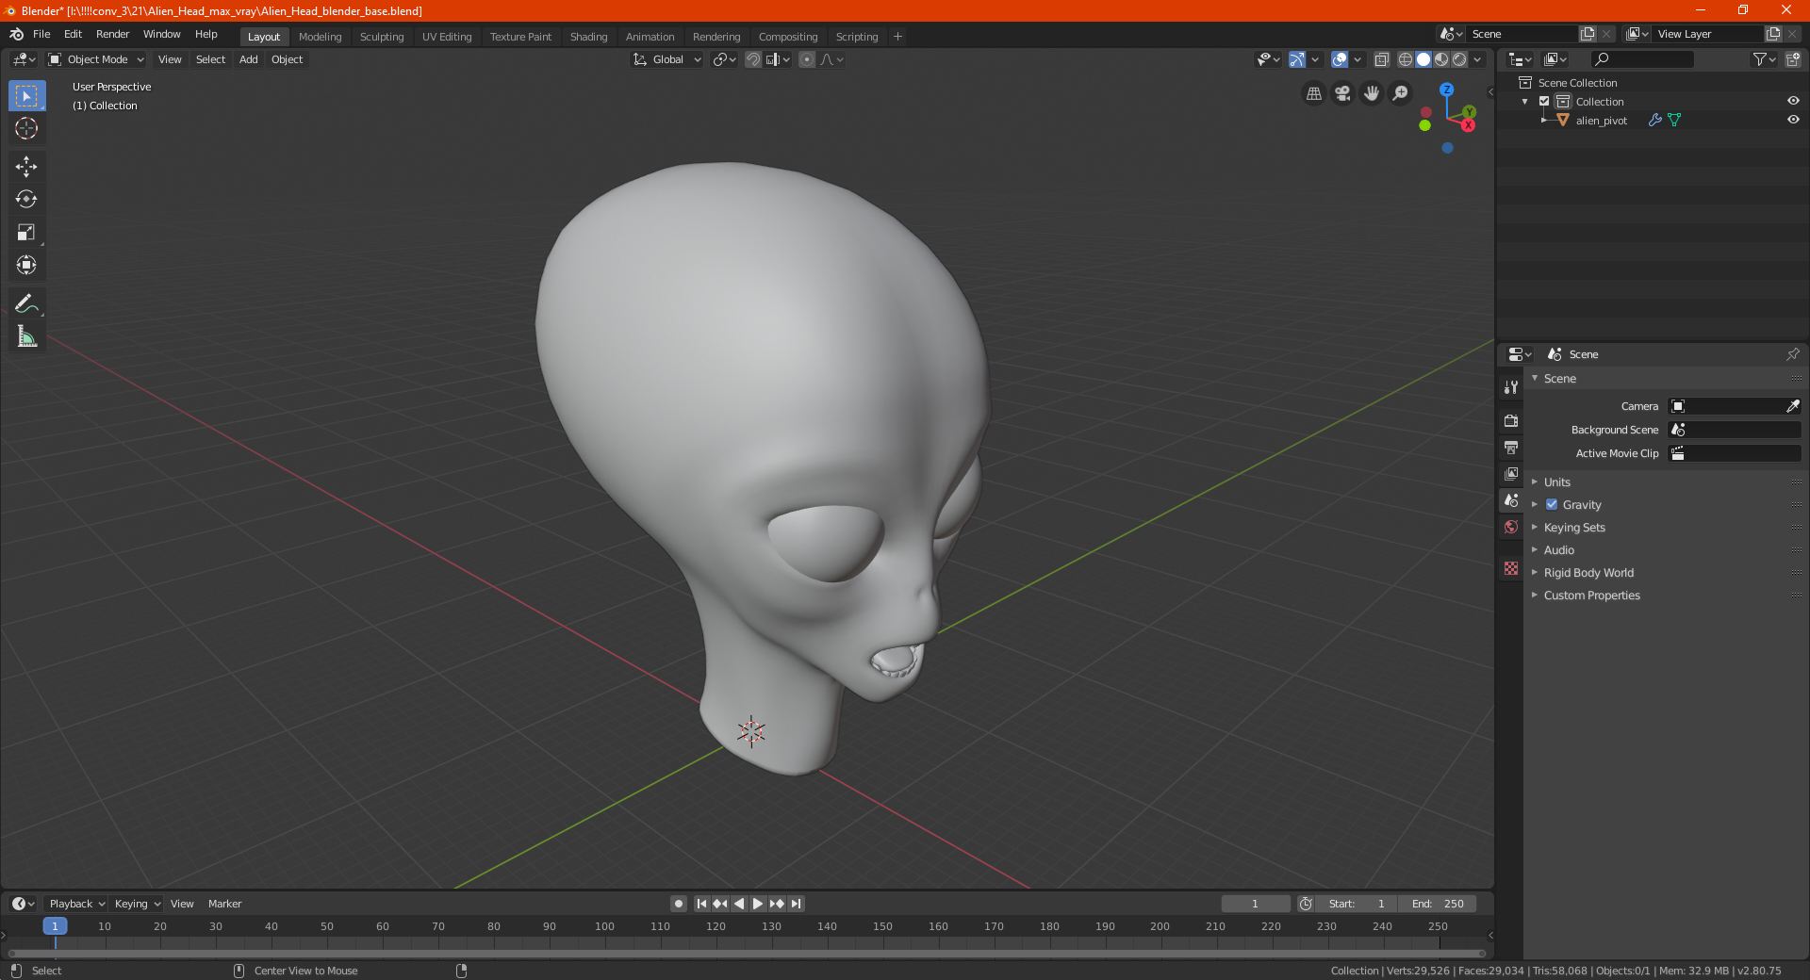Screen dimensions: 1810x980
Task: Toggle camera view in viewport
Action: (1342, 93)
